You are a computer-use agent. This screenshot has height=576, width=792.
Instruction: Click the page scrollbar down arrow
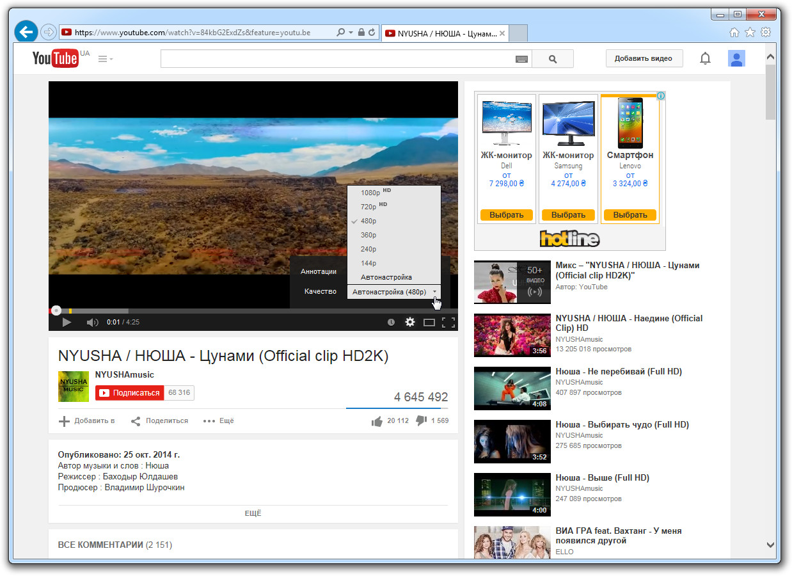pos(771,545)
